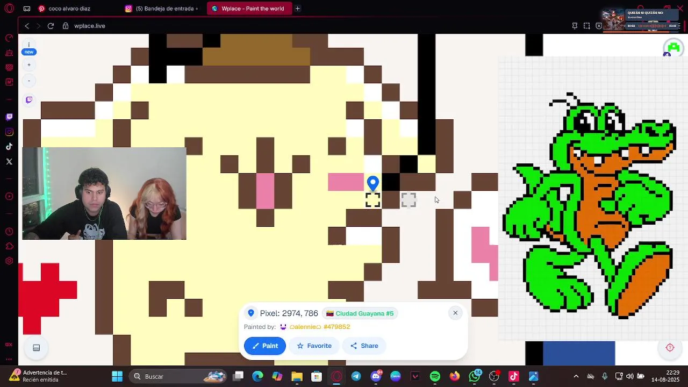
Task: Open Discord from the taskbar
Action: [376, 376]
